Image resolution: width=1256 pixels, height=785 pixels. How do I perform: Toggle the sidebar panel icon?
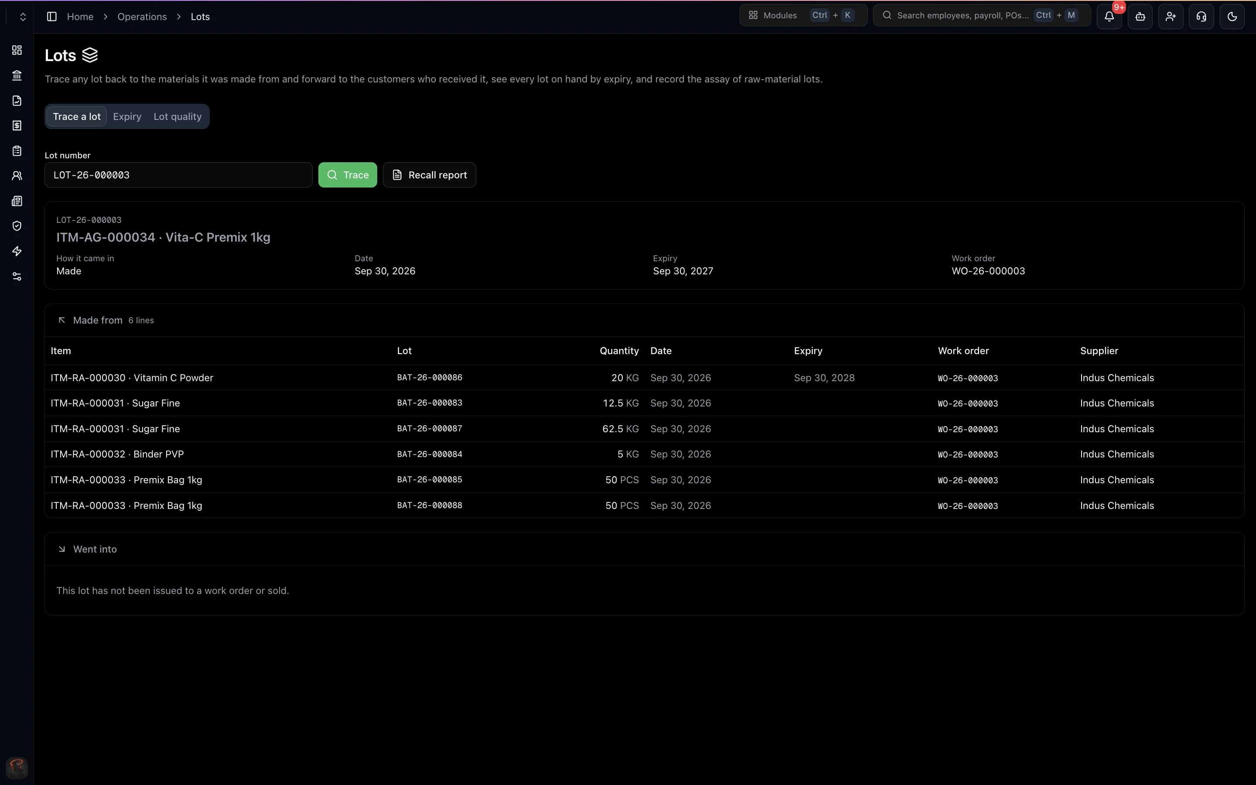(x=51, y=17)
